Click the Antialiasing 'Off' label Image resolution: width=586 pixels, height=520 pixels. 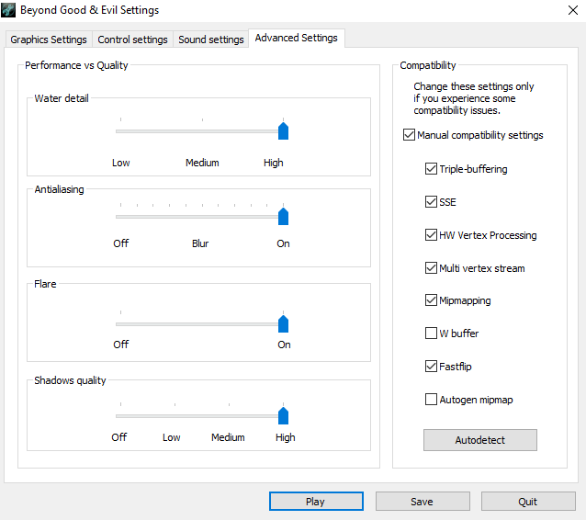point(120,243)
